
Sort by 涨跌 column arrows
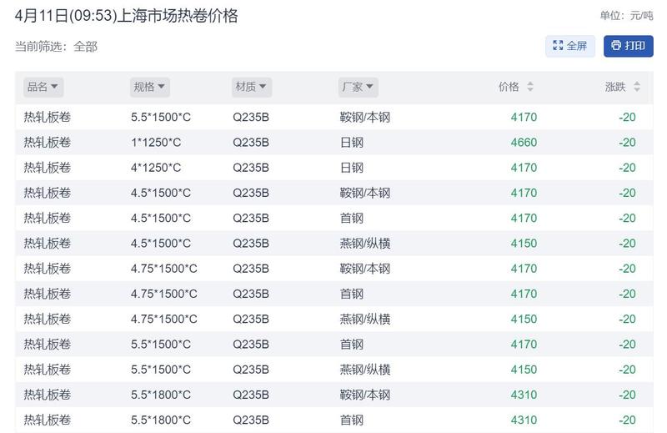point(637,87)
